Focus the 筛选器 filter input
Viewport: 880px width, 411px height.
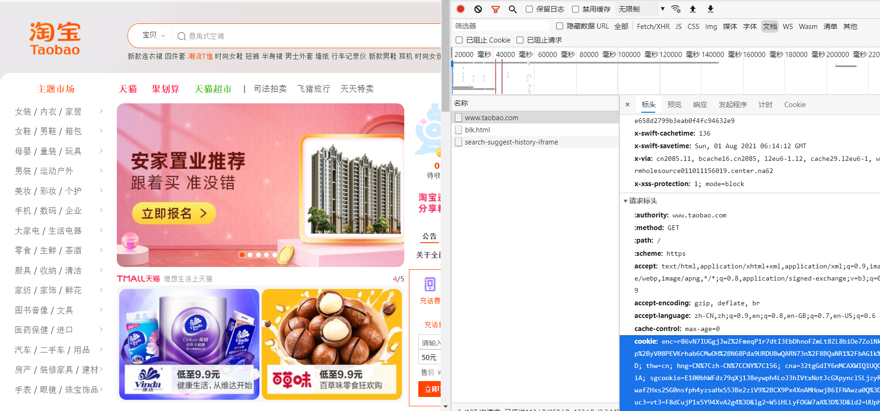pyautogui.click(x=501, y=26)
